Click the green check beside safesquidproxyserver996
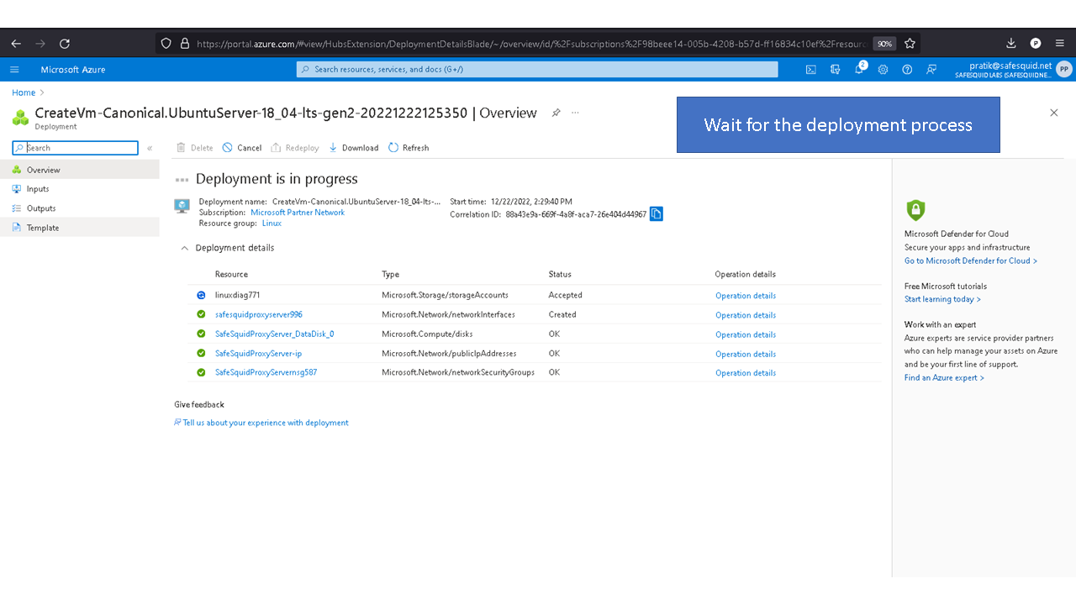 pos(201,314)
